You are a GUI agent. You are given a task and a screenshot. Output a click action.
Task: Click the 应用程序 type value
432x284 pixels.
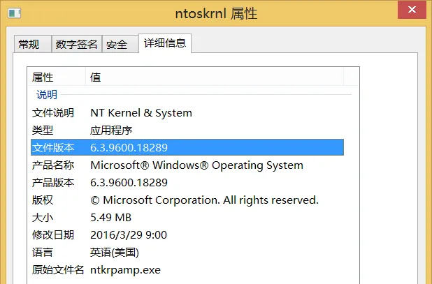tap(111, 130)
